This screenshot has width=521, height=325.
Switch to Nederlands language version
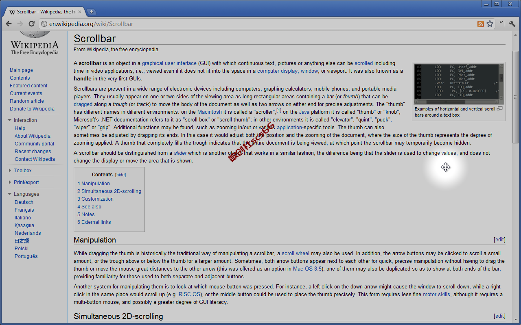coord(28,233)
